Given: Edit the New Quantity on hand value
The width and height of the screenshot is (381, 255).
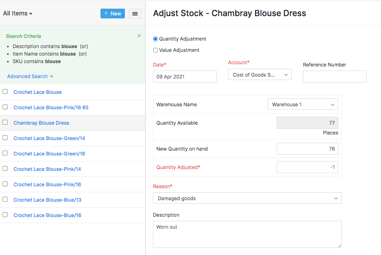Looking at the screenshot, I should [x=307, y=149].
